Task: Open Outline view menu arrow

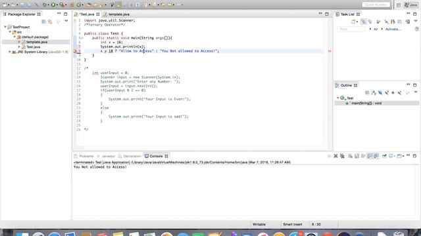Action: click(x=415, y=92)
